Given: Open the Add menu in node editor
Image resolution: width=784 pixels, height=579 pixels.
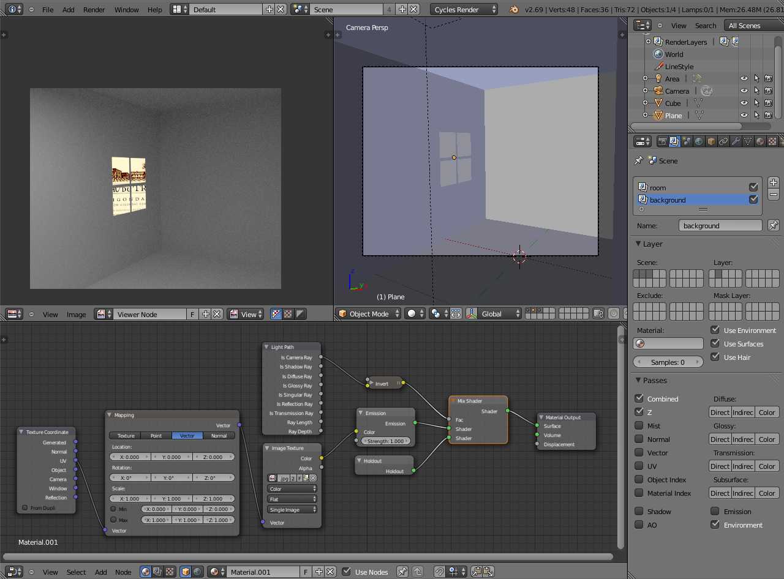Looking at the screenshot, I should (100, 572).
